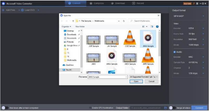Go to the Download tab
This screenshot has width=209, height=111.
pyautogui.click(x=118, y=3)
